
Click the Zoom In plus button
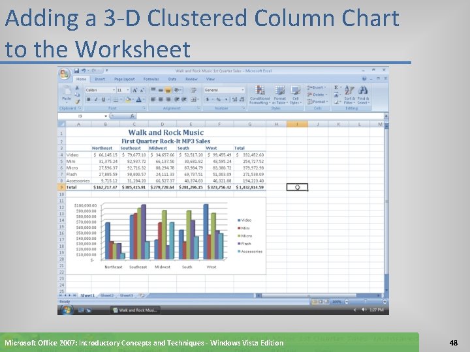point(384,302)
